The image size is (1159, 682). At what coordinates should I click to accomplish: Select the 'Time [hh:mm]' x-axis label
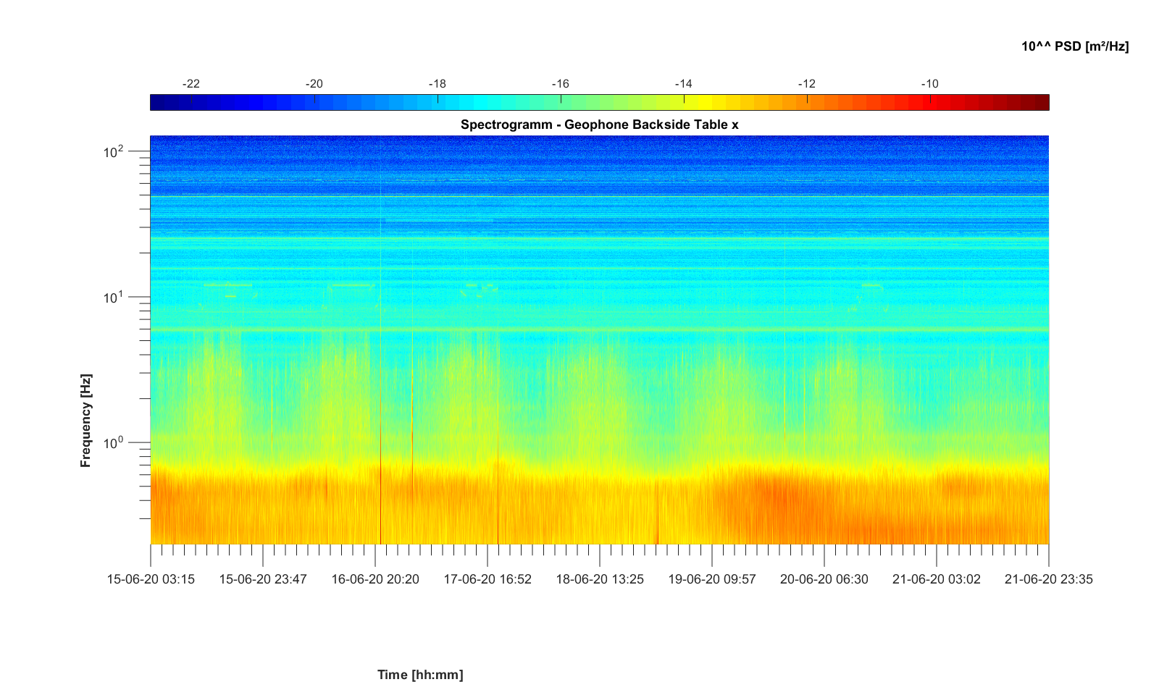tap(420, 675)
